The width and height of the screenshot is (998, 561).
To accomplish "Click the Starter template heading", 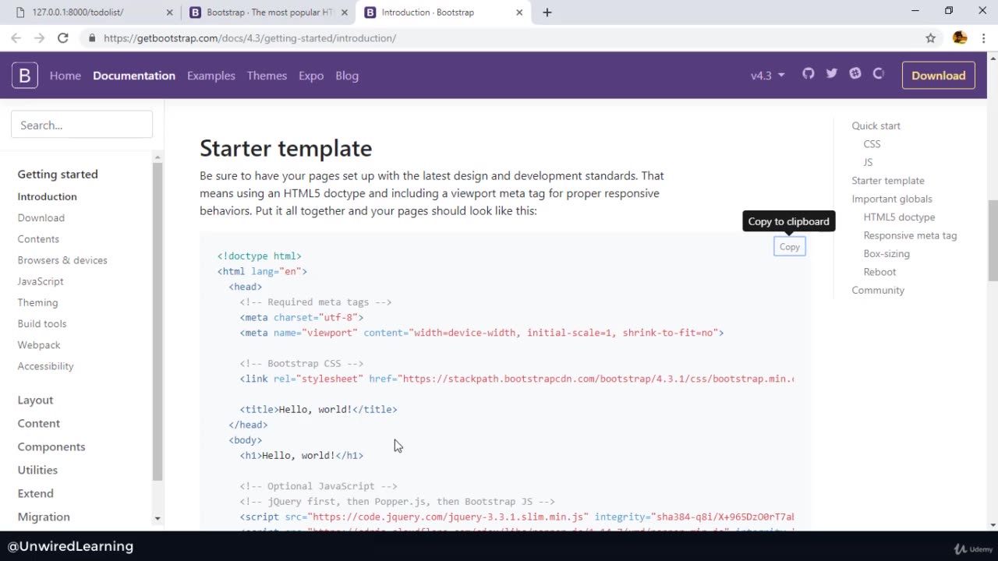I will [x=285, y=148].
